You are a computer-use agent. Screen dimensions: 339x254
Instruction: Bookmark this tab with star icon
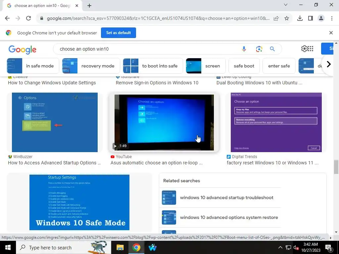coord(287,19)
